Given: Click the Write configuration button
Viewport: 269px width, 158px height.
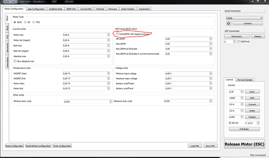Looking at the screenshot, I should 62,146.
